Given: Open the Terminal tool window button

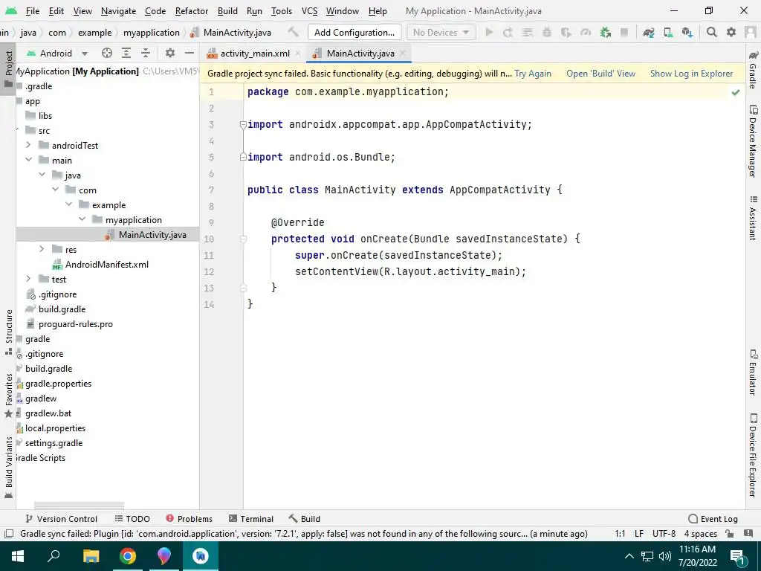Looking at the screenshot, I should tap(251, 518).
